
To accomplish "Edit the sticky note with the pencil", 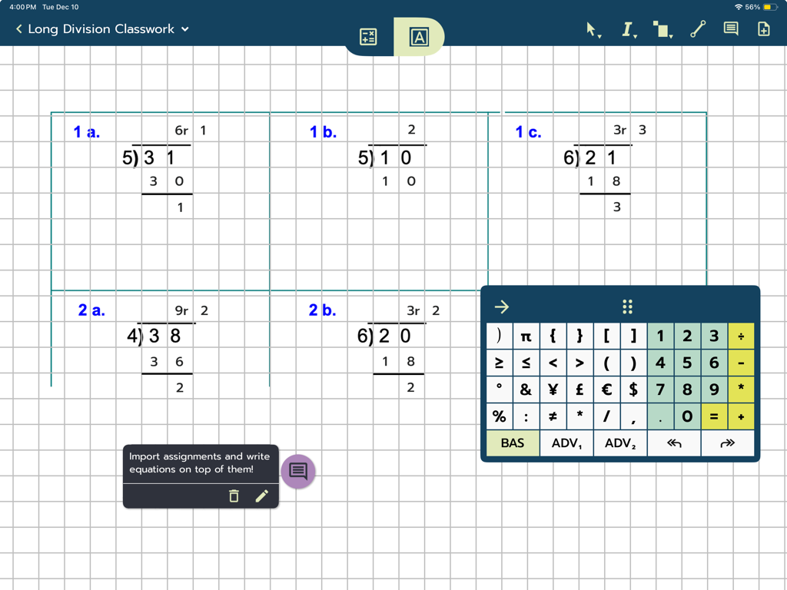I will (262, 496).
